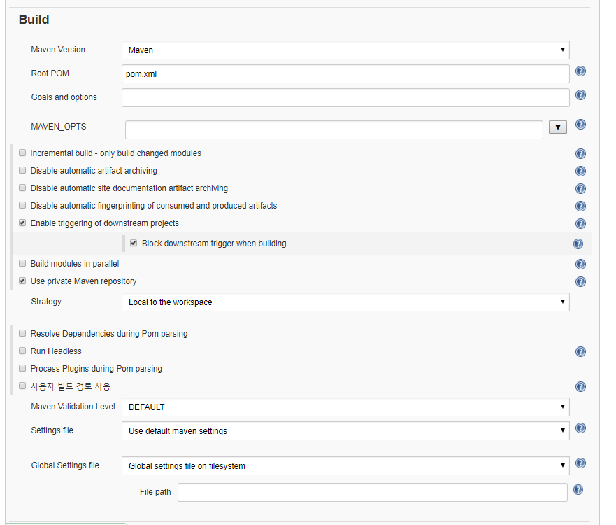Viewport: 616px width, 525px height.
Task: Uncheck Use private Maven repository
Action: [x=22, y=281]
